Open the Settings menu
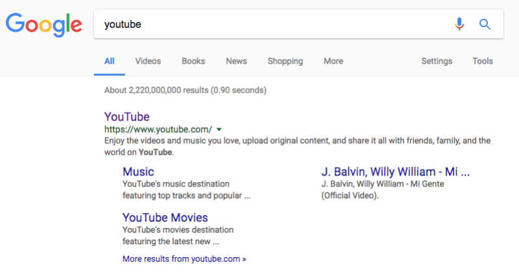Image resolution: width=519 pixels, height=276 pixels. (437, 62)
